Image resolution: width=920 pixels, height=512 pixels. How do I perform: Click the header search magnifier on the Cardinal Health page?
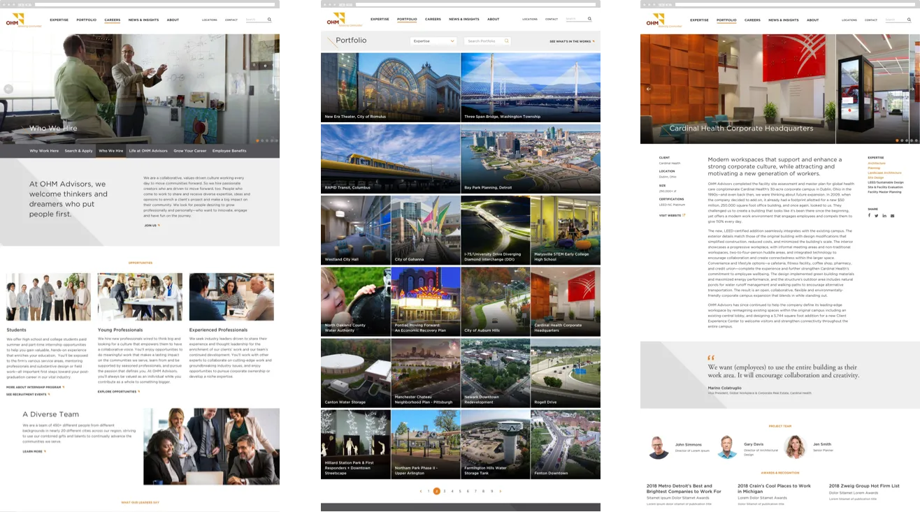tap(908, 20)
